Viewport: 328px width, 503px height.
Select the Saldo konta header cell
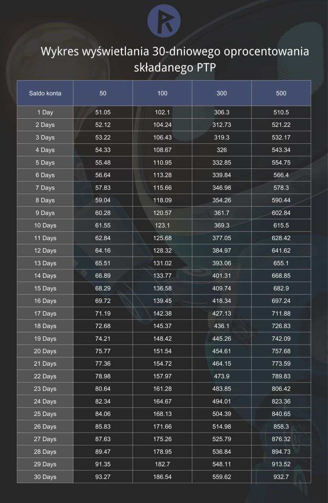[x=45, y=93]
